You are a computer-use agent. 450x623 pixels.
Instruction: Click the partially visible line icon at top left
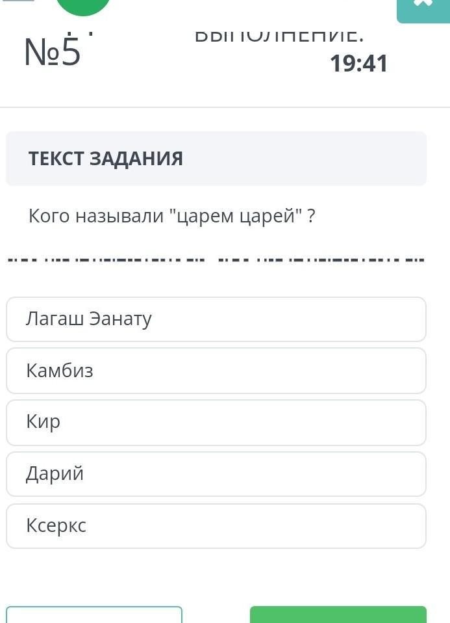click(x=18, y=2)
